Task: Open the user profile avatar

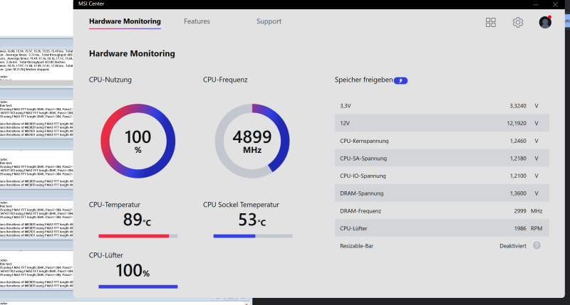Action: (545, 22)
